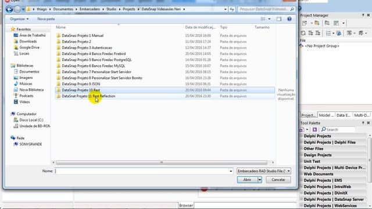The image size is (372, 209).
Task: Switch to the Model tab
Action: pos(325,115)
